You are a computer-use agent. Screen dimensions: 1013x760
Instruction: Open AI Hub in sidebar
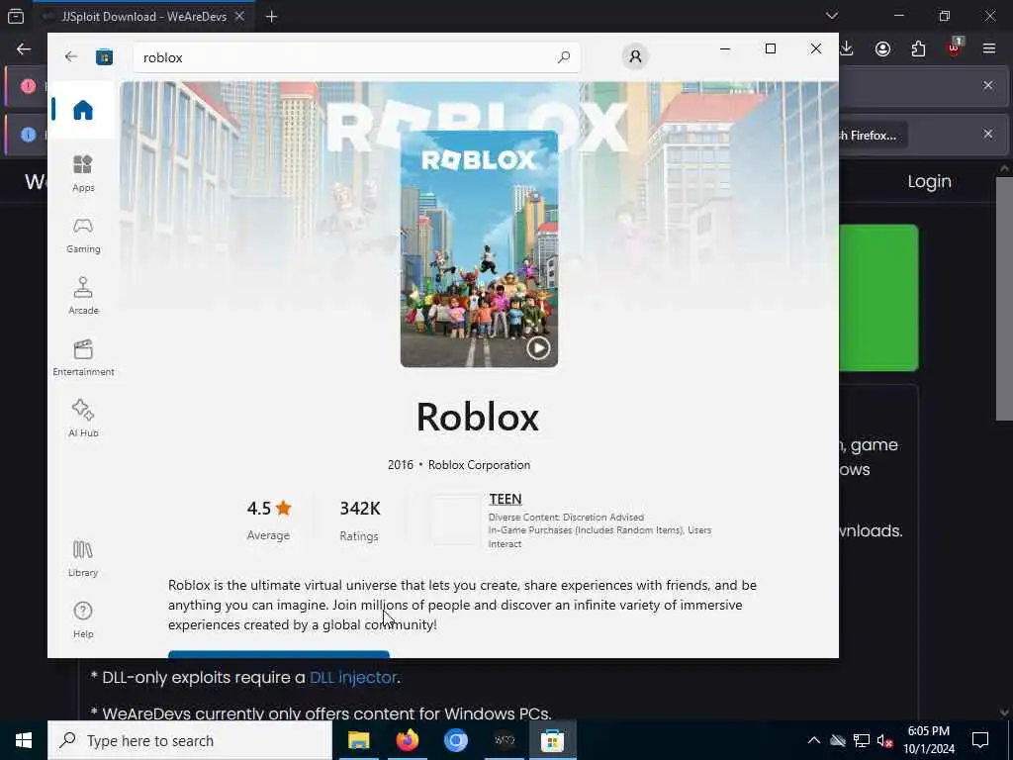click(x=83, y=419)
